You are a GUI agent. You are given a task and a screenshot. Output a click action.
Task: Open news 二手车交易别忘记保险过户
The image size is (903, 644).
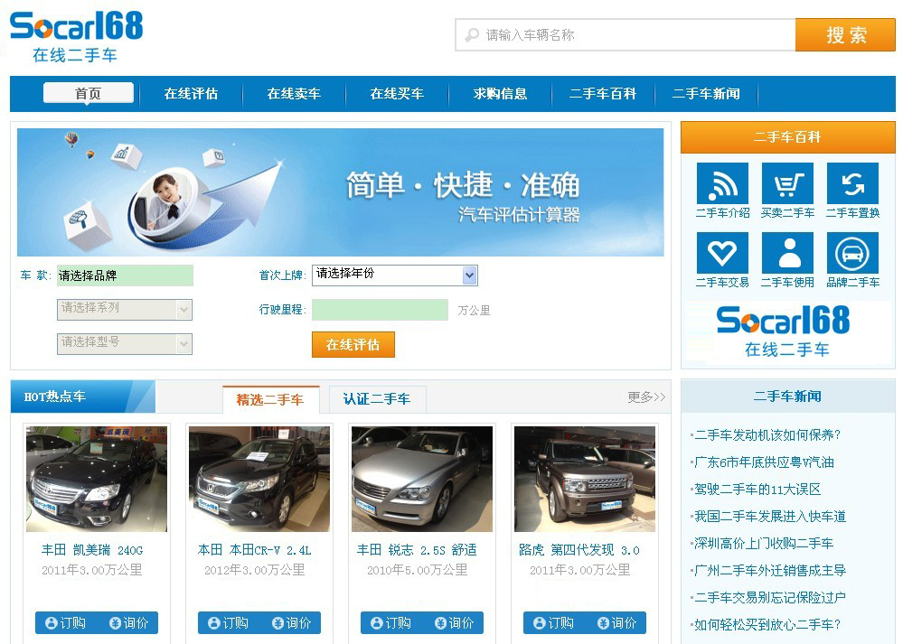pos(770,597)
